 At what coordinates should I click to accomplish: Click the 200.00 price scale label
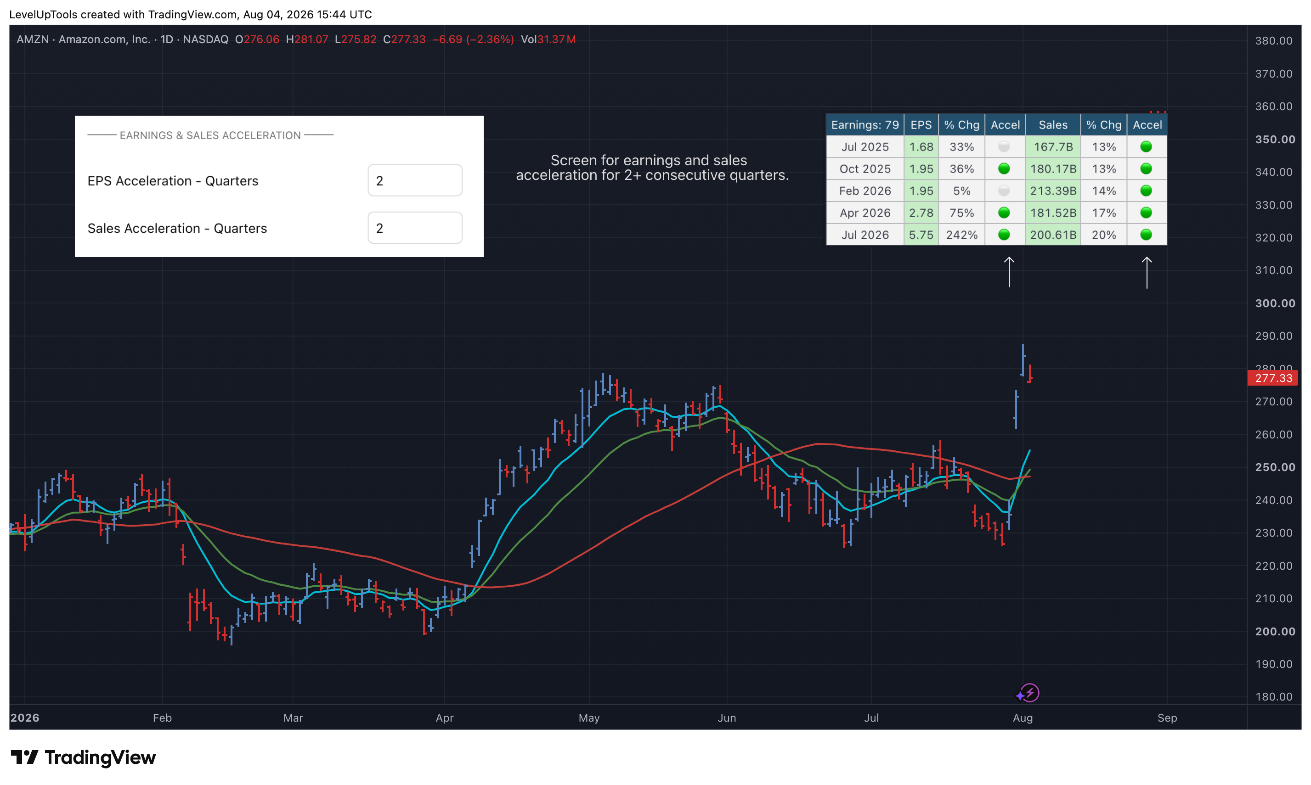(x=1275, y=631)
